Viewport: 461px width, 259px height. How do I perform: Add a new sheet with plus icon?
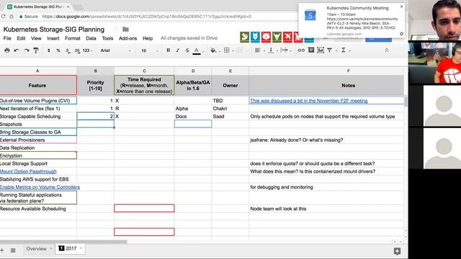click(2, 250)
